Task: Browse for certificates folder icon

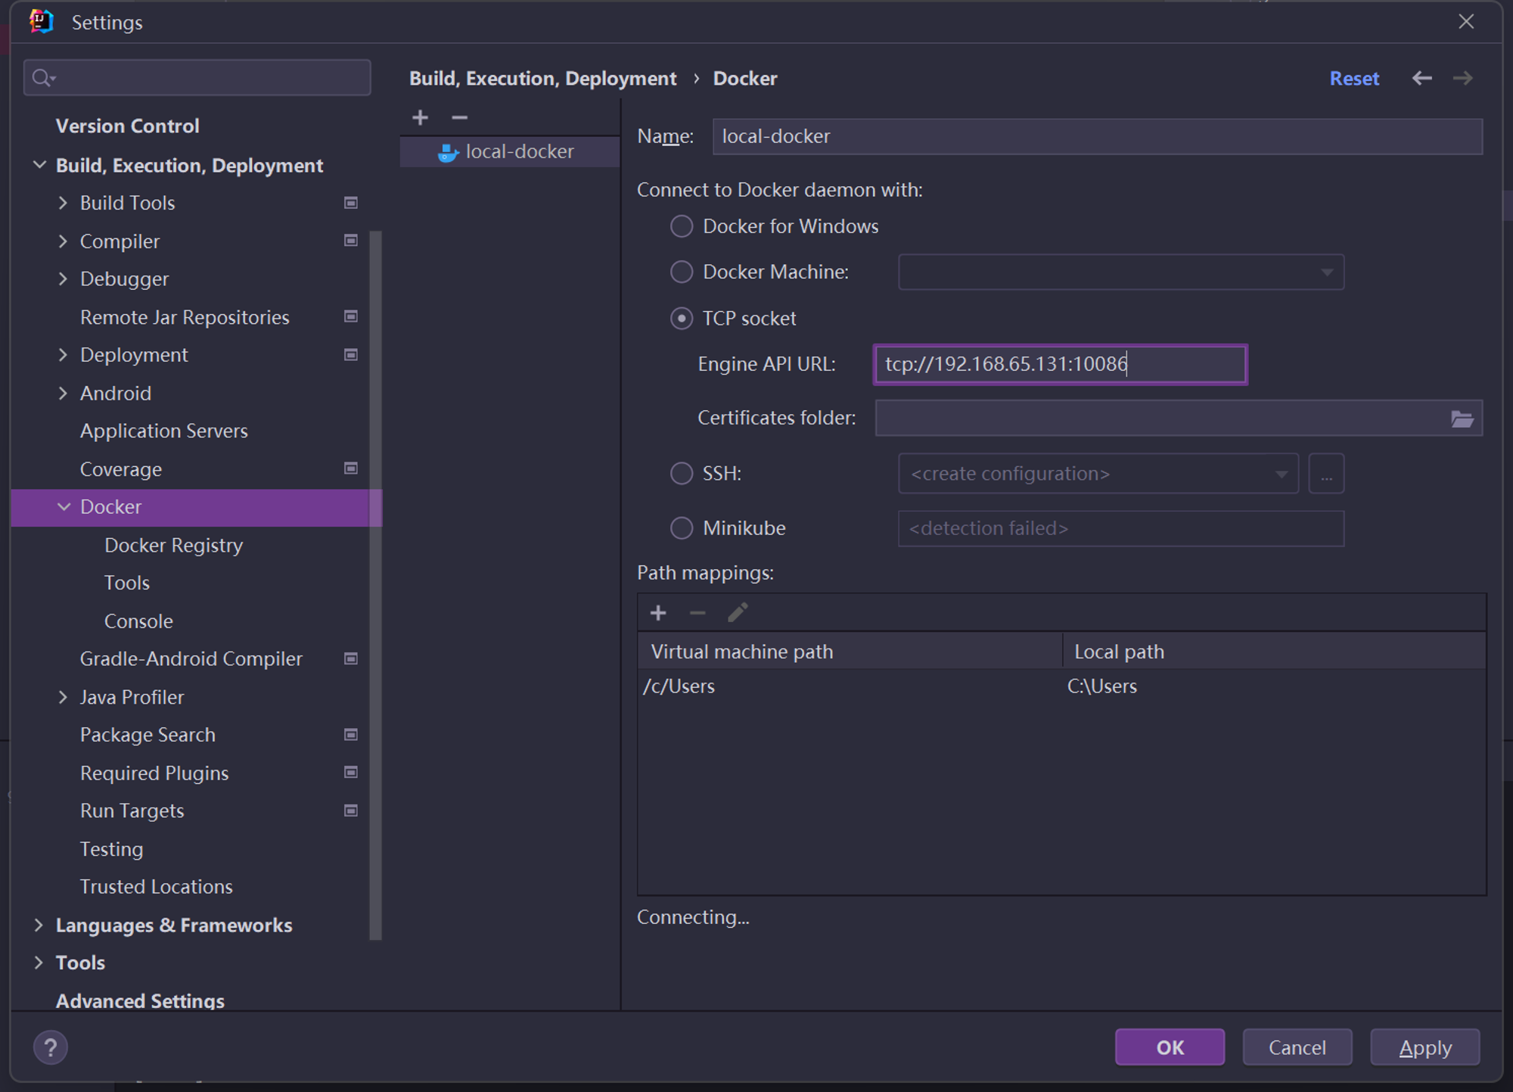Action: [x=1462, y=418]
